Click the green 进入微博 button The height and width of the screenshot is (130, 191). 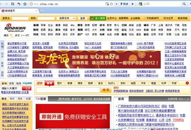[98, 18]
